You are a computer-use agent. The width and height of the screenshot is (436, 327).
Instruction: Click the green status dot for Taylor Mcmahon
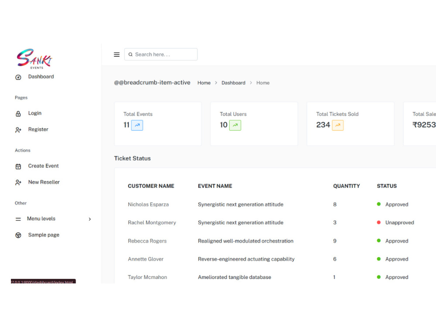379,277
